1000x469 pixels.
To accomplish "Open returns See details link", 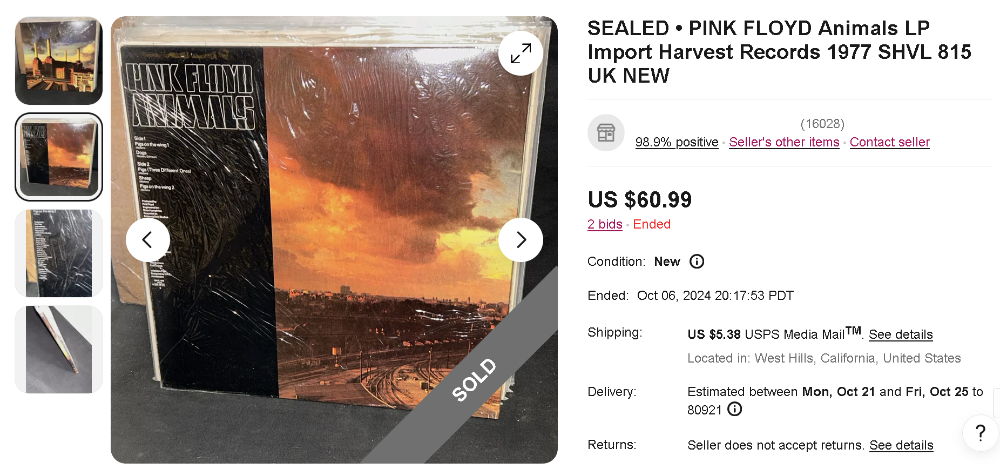I will tap(901, 445).
